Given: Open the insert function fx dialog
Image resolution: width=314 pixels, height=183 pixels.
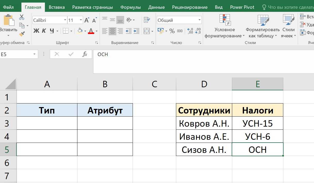Looking at the screenshot, I should tap(85, 54).
